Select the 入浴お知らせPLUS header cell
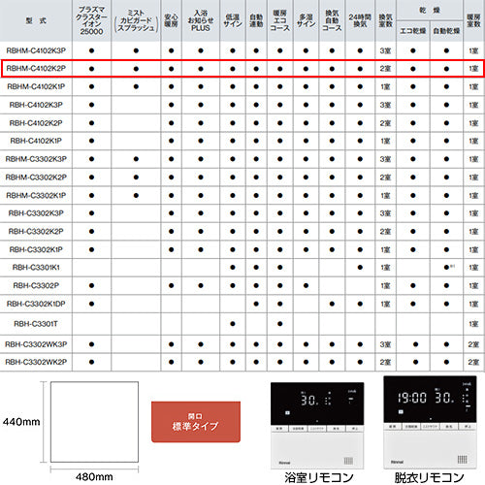Image resolution: width=485 pixels, height=485 pixels. [x=201, y=20]
